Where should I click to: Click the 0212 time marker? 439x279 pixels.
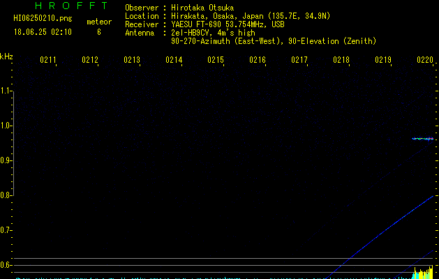pyautogui.click(x=90, y=60)
